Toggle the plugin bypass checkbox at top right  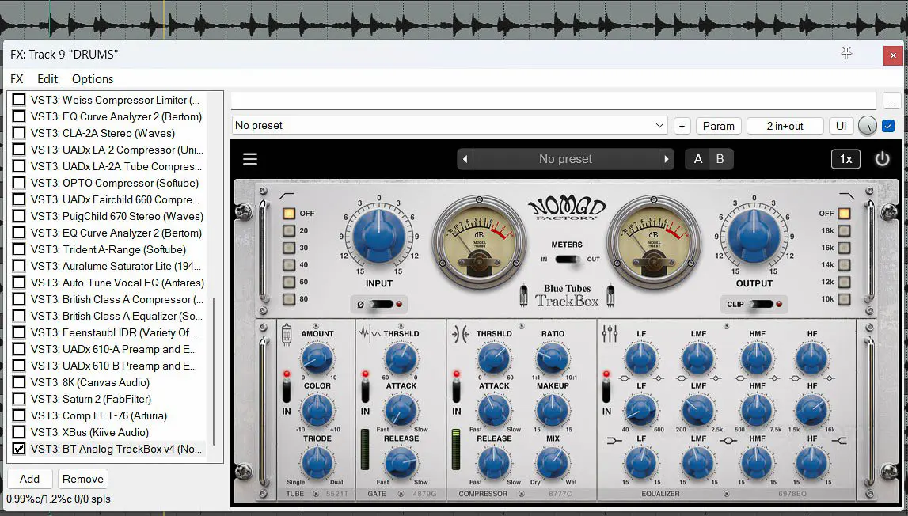click(x=888, y=125)
